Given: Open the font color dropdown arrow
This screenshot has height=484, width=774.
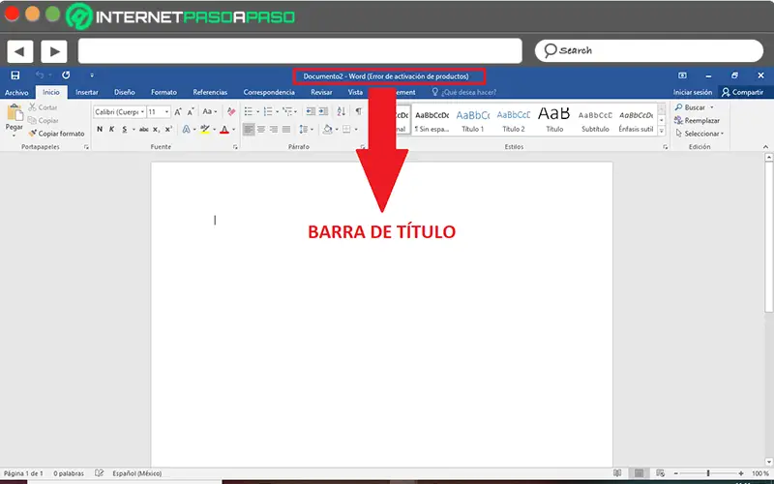Looking at the screenshot, I should click(x=233, y=130).
